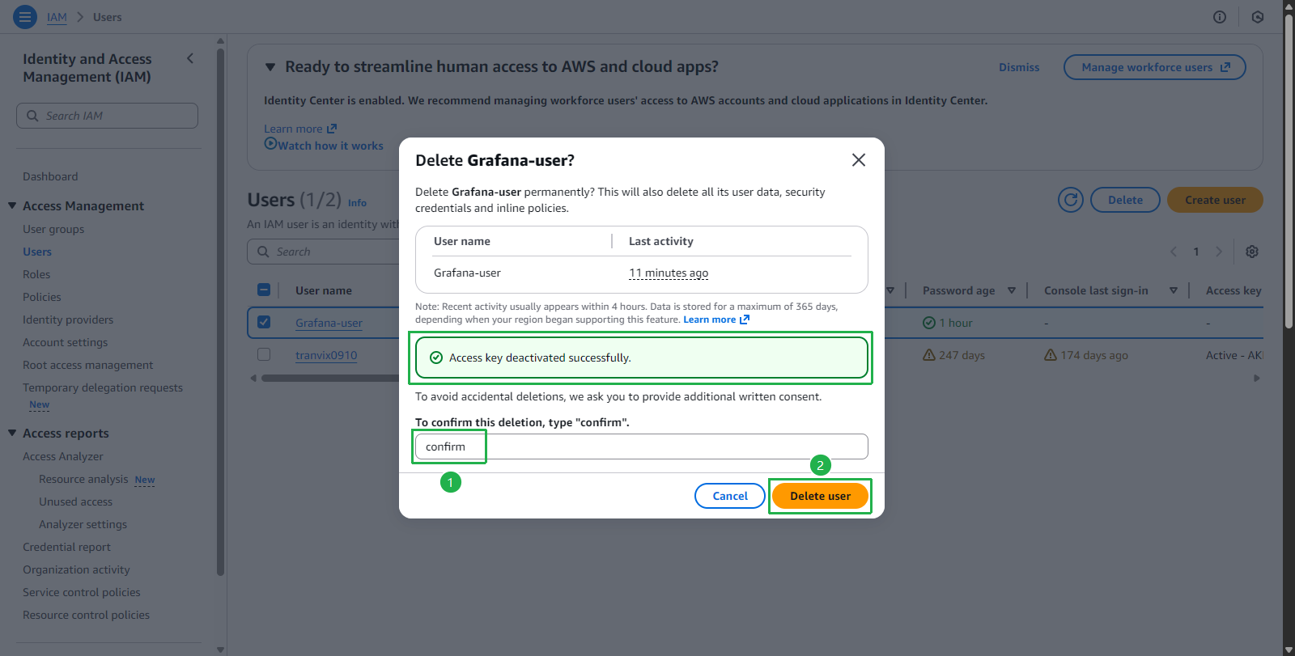Click the Create user button
1295x656 pixels.
point(1215,200)
